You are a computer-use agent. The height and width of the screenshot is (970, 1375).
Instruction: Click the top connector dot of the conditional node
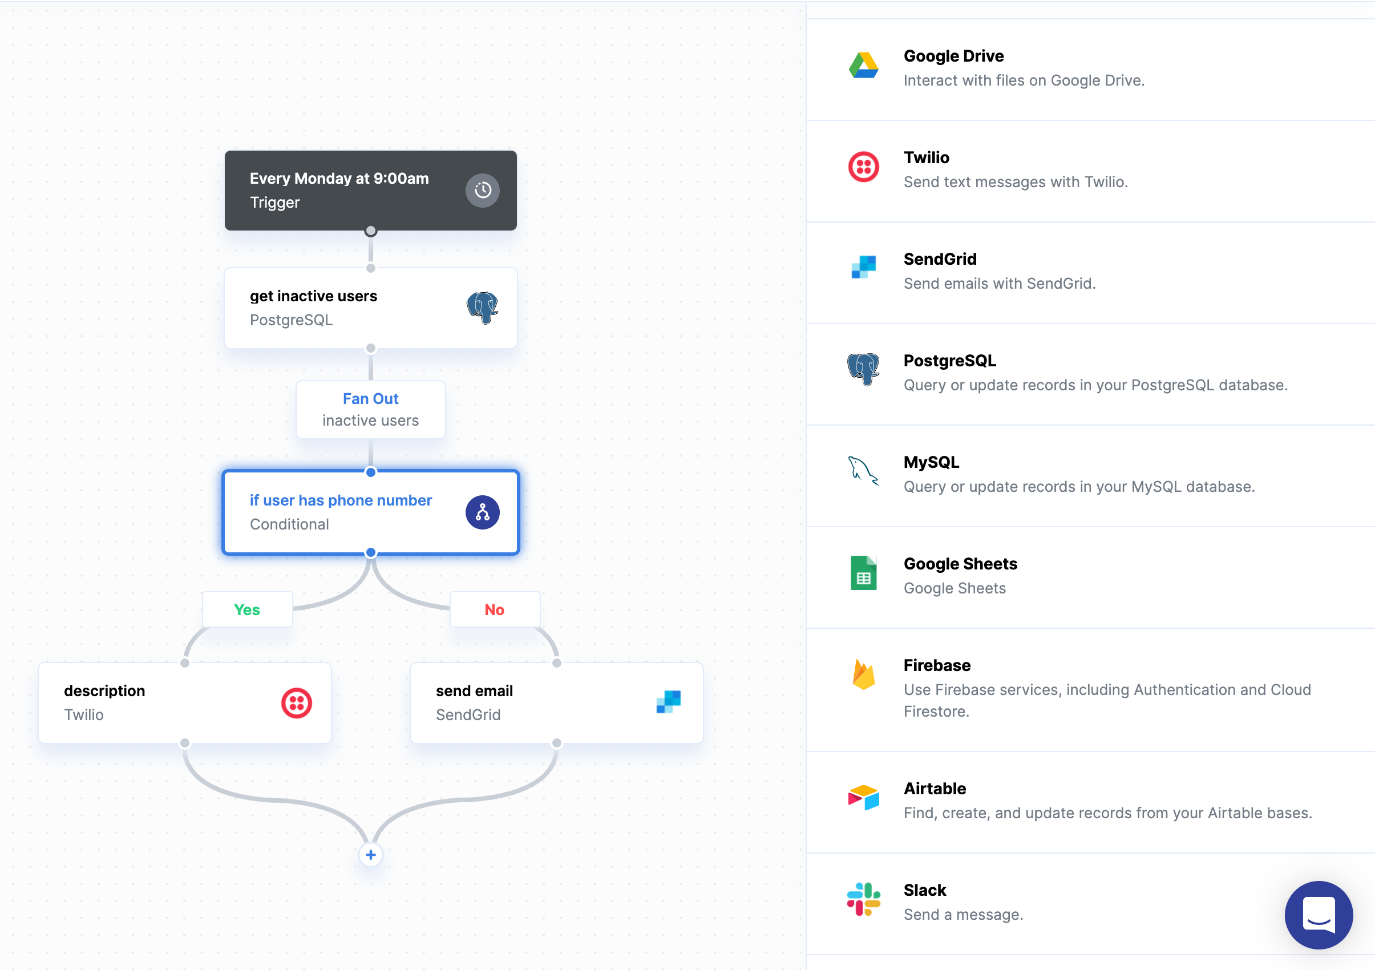click(x=371, y=472)
